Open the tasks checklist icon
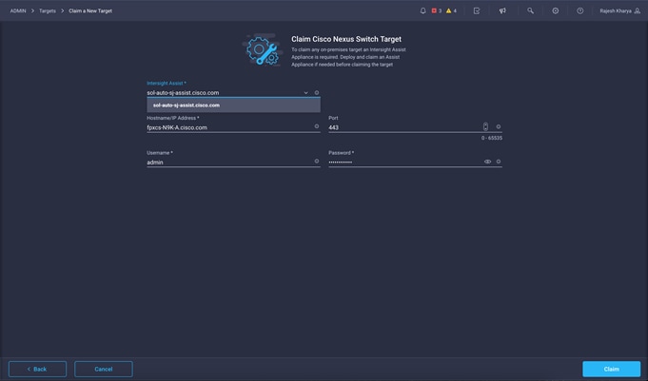The image size is (648, 381). [x=477, y=10]
